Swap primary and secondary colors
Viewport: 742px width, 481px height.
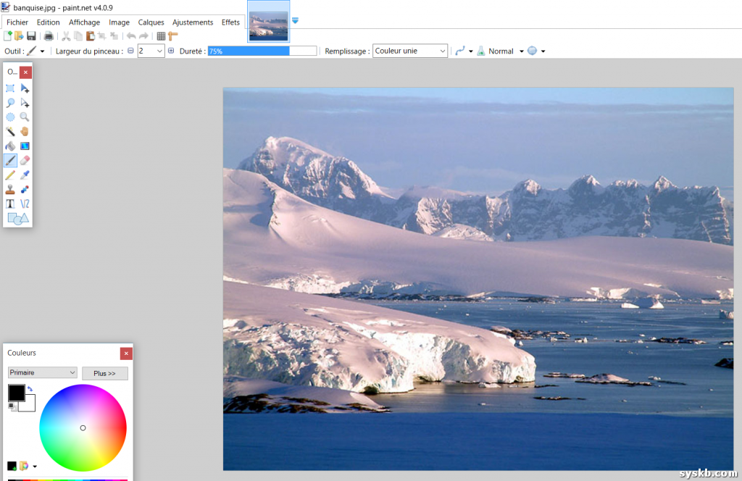pos(30,389)
